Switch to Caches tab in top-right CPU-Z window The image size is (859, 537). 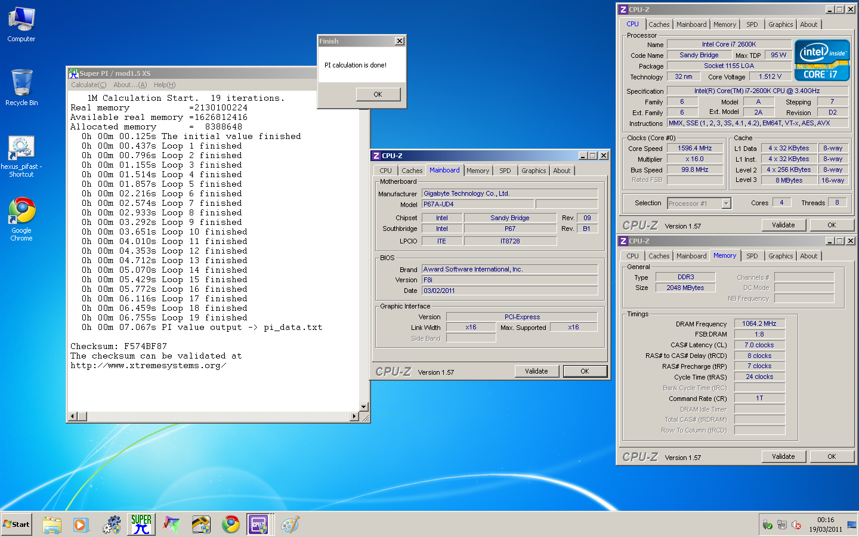[x=659, y=24]
